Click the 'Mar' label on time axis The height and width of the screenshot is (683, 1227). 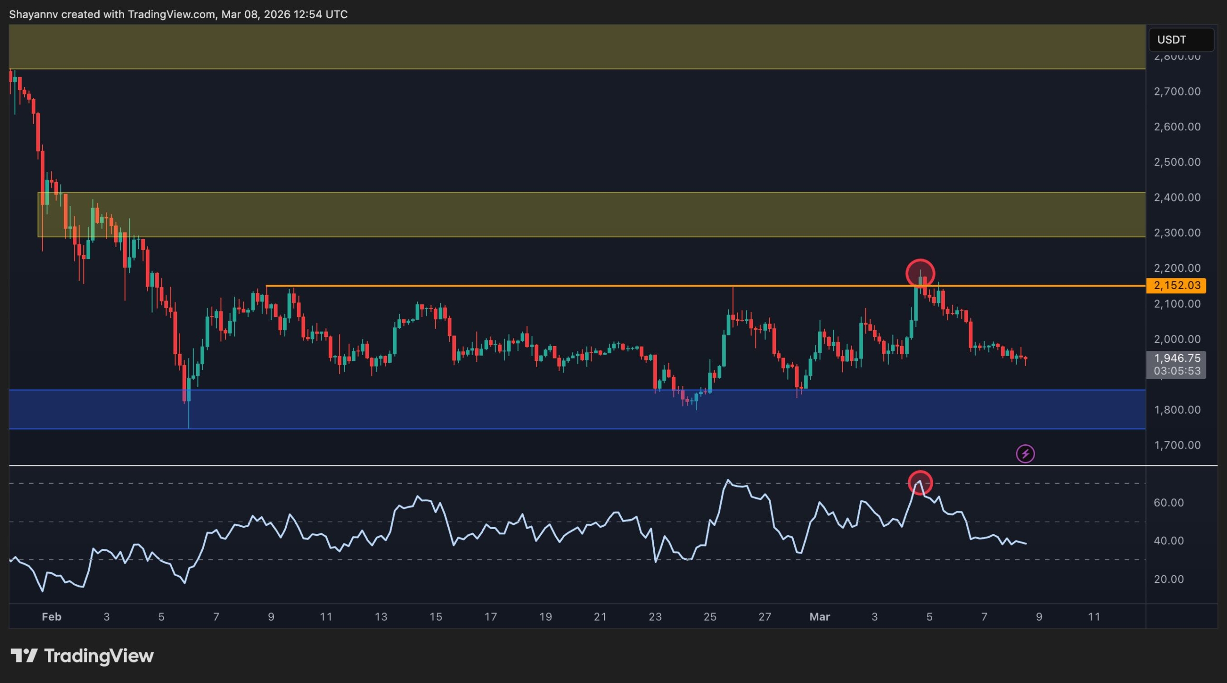pyautogui.click(x=819, y=616)
